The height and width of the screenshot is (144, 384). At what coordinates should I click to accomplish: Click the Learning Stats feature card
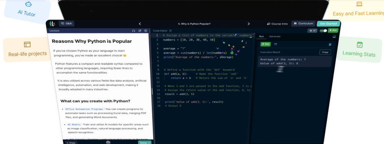click(x=359, y=49)
